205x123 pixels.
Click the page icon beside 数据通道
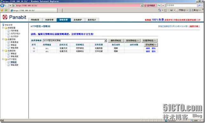(x=9, y=42)
